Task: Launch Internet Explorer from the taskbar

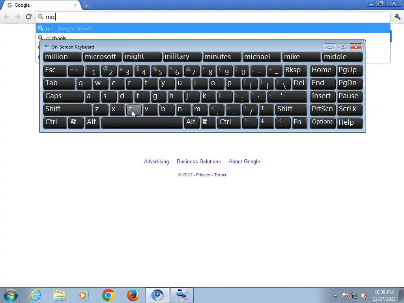Action: click(35, 295)
